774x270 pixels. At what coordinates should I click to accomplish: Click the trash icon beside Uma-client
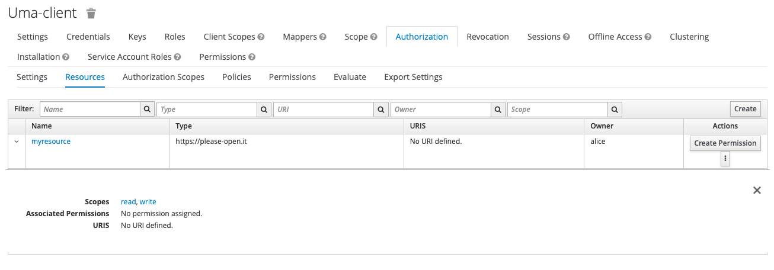click(91, 13)
